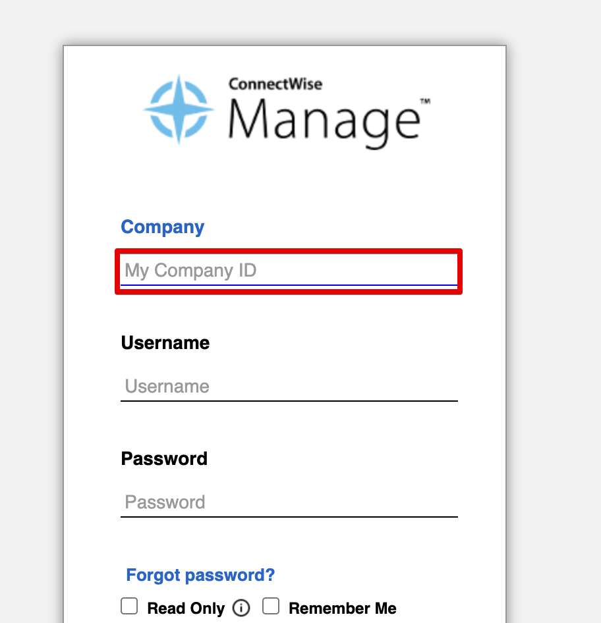The height and width of the screenshot is (623, 601).
Task: Click the small ConnectWise text in logo
Action: [x=275, y=84]
